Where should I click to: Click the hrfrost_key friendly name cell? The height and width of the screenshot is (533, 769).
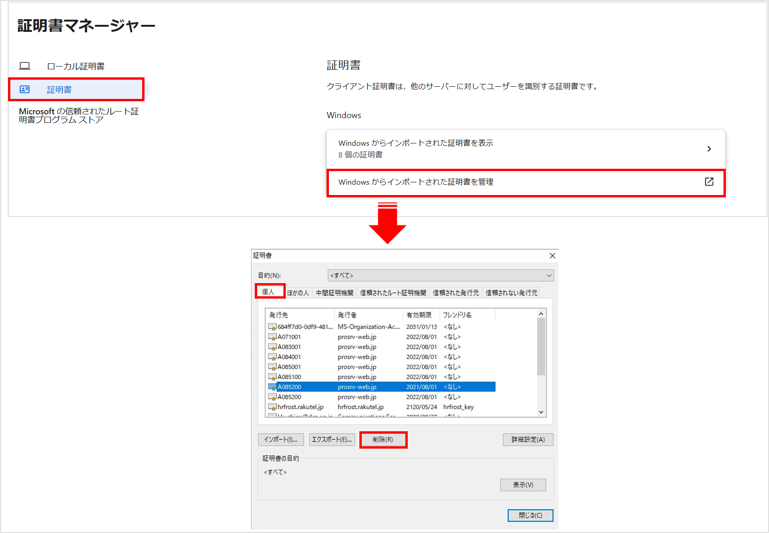(x=458, y=407)
